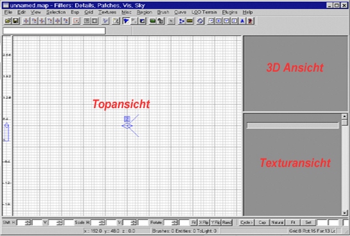The width and height of the screenshot is (350, 236).
Task: Click the blue letter A toolbar icon
Action: [x=242, y=21]
